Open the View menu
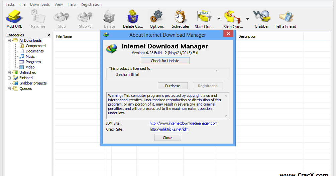336x176 pixels. coord(59,4)
